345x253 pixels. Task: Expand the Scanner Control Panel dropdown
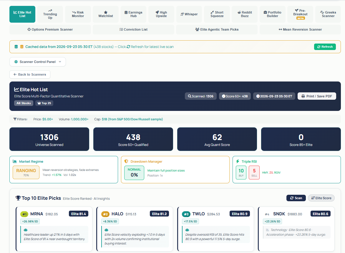(x=38, y=62)
